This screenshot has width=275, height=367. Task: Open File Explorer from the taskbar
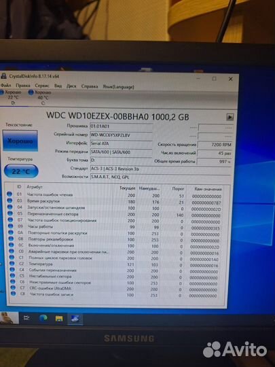coord(59,318)
